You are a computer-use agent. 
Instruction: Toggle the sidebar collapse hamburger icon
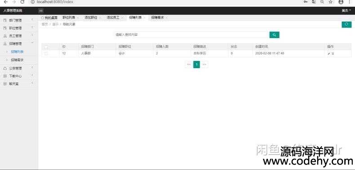[x=41, y=11]
